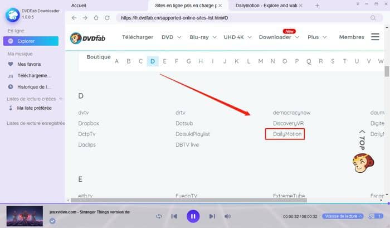The image size is (390, 228).
Task: Click the monkey mascot icon
Action: tap(363, 163)
